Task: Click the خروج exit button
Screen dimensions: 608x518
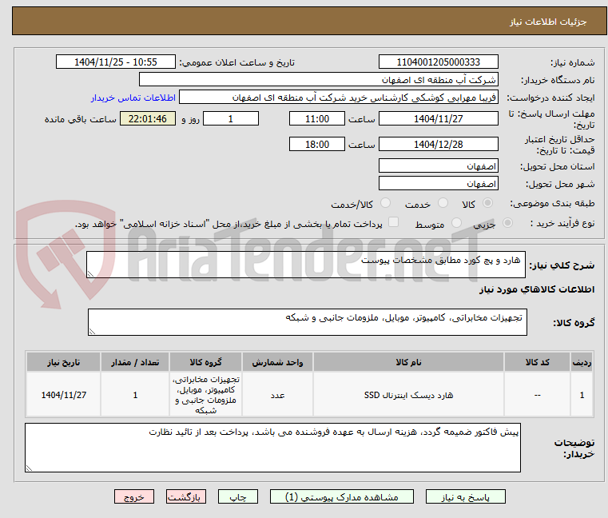Action: click(x=134, y=496)
